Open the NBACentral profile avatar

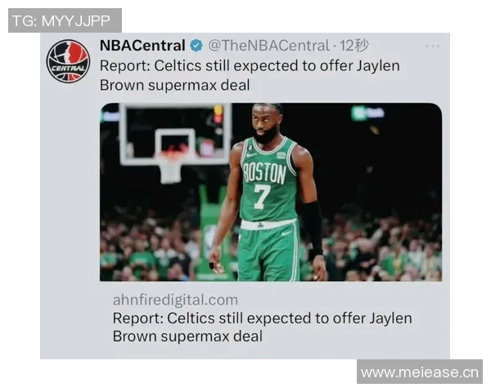click(x=68, y=61)
